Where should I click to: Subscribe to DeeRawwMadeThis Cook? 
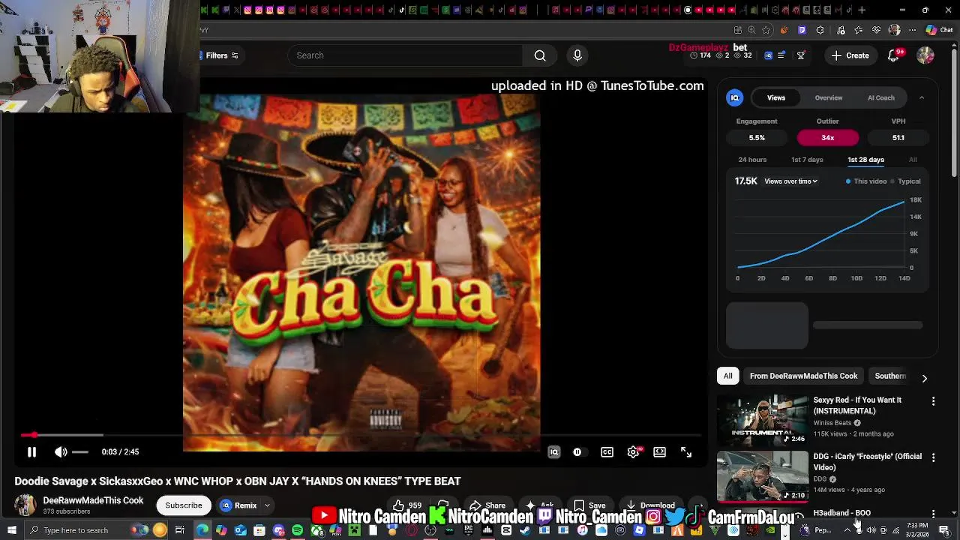184,505
